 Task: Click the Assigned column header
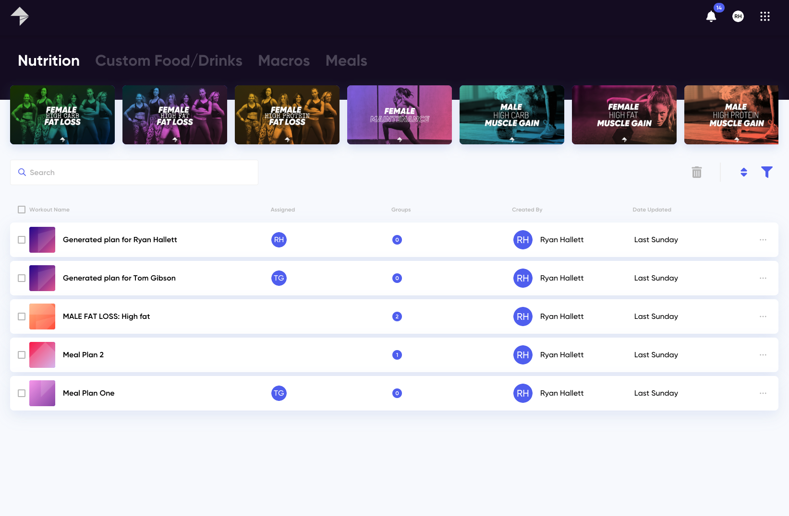pos(283,210)
